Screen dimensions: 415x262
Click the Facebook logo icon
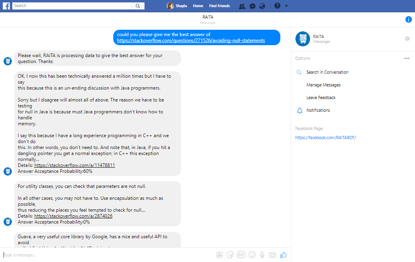pyautogui.click(x=6, y=6)
